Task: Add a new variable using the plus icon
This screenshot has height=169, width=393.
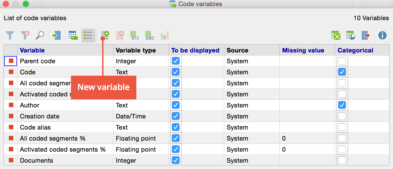Action: pyautogui.click(x=105, y=35)
